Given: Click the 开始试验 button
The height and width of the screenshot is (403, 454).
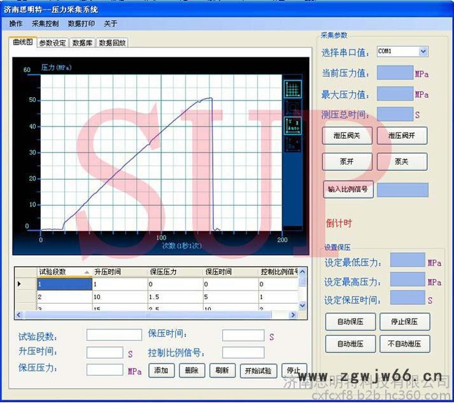Looking at the screenshot, I should 258,371.
